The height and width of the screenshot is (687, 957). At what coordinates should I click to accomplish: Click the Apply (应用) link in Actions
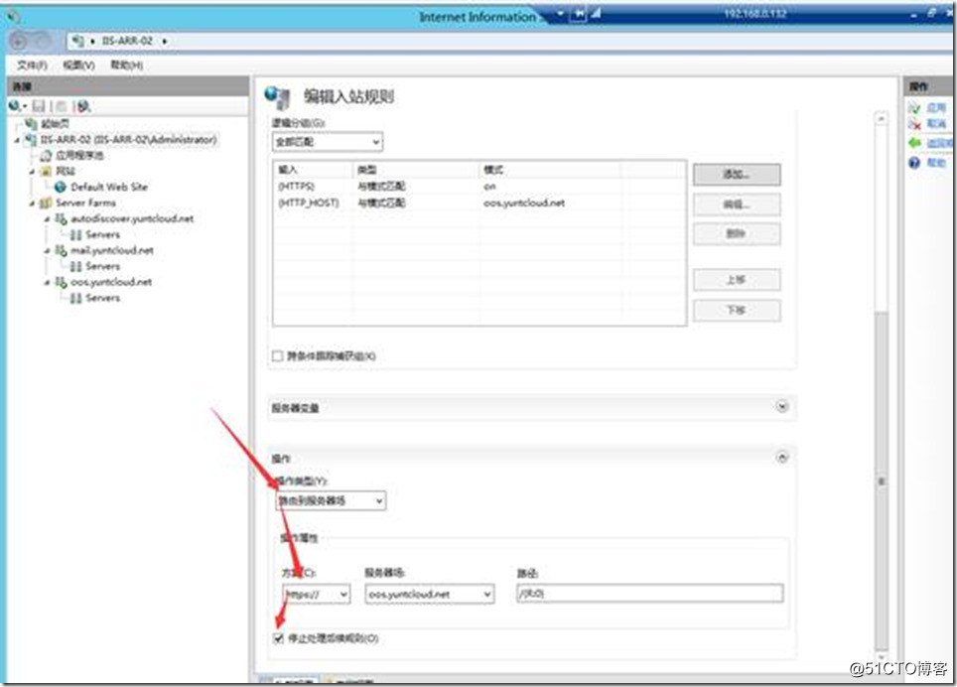(x=935, y=108)
